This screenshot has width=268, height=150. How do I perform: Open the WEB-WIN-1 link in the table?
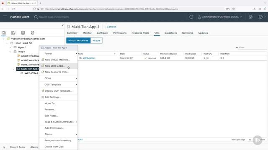[x=89, y=58]
